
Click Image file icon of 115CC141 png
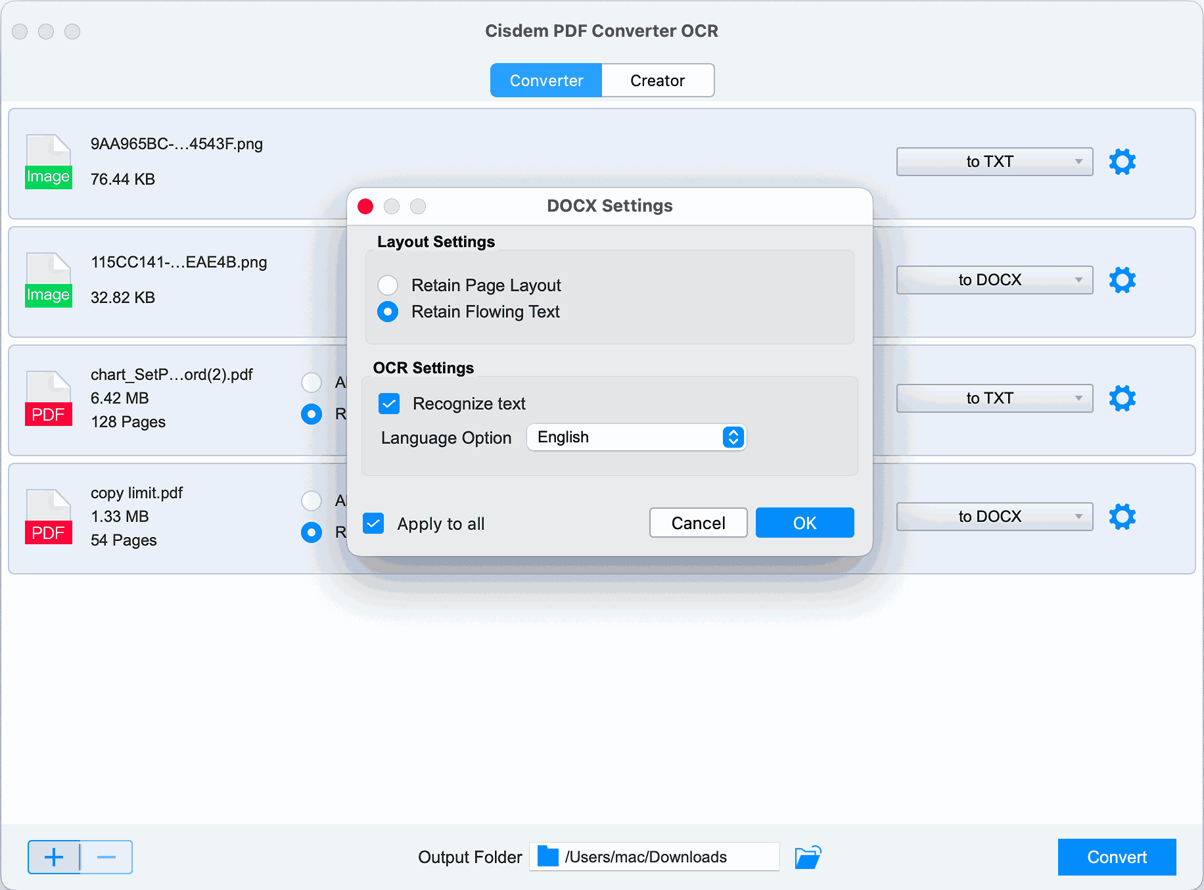(49, 280)
